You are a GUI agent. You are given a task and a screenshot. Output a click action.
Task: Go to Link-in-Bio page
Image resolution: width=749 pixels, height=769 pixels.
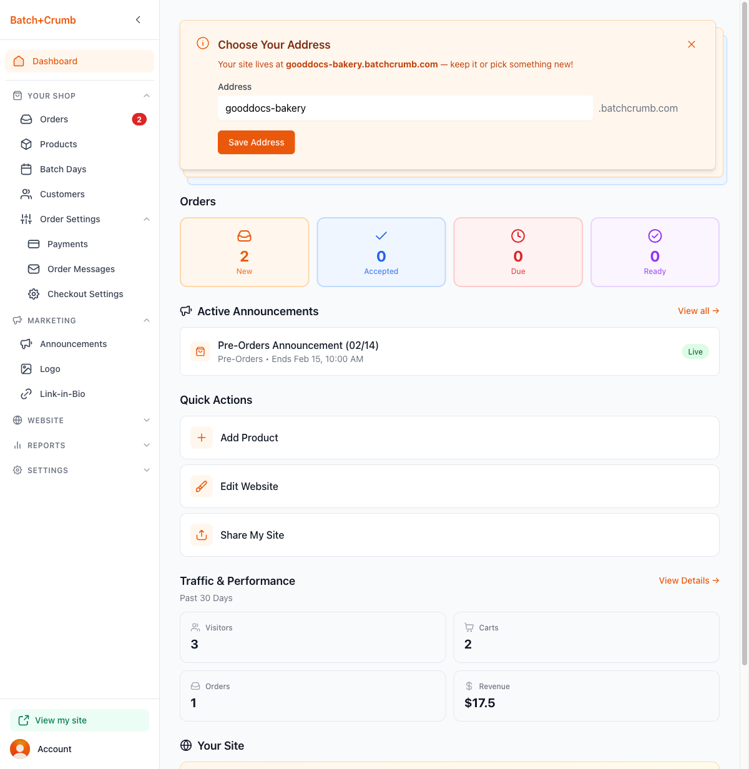[x=62, y=394]
